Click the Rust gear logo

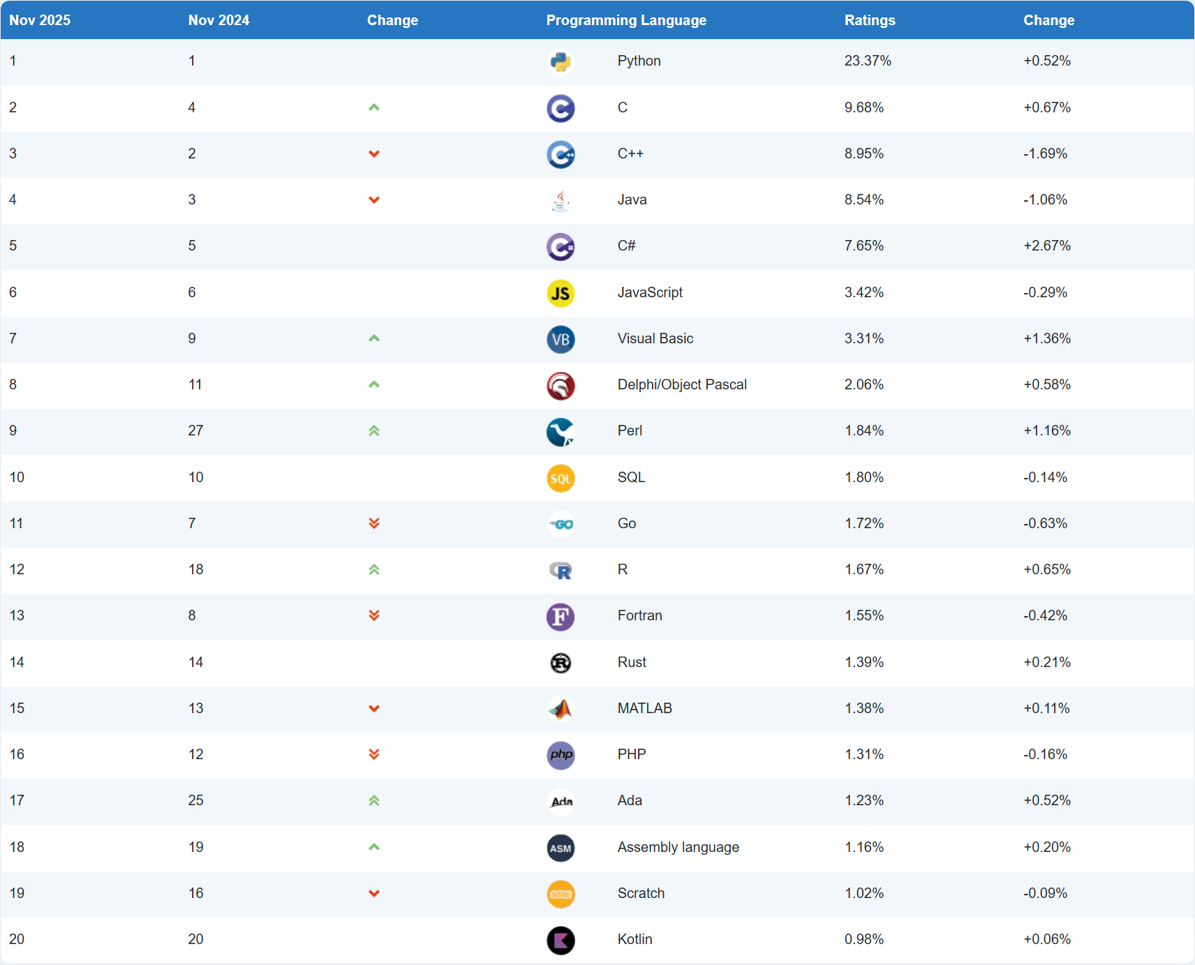[x=561, y=663]
